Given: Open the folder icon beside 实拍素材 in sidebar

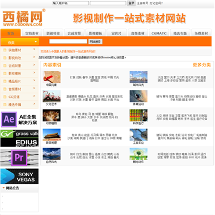Looking at the screenshot, I should tap(5, 50).
